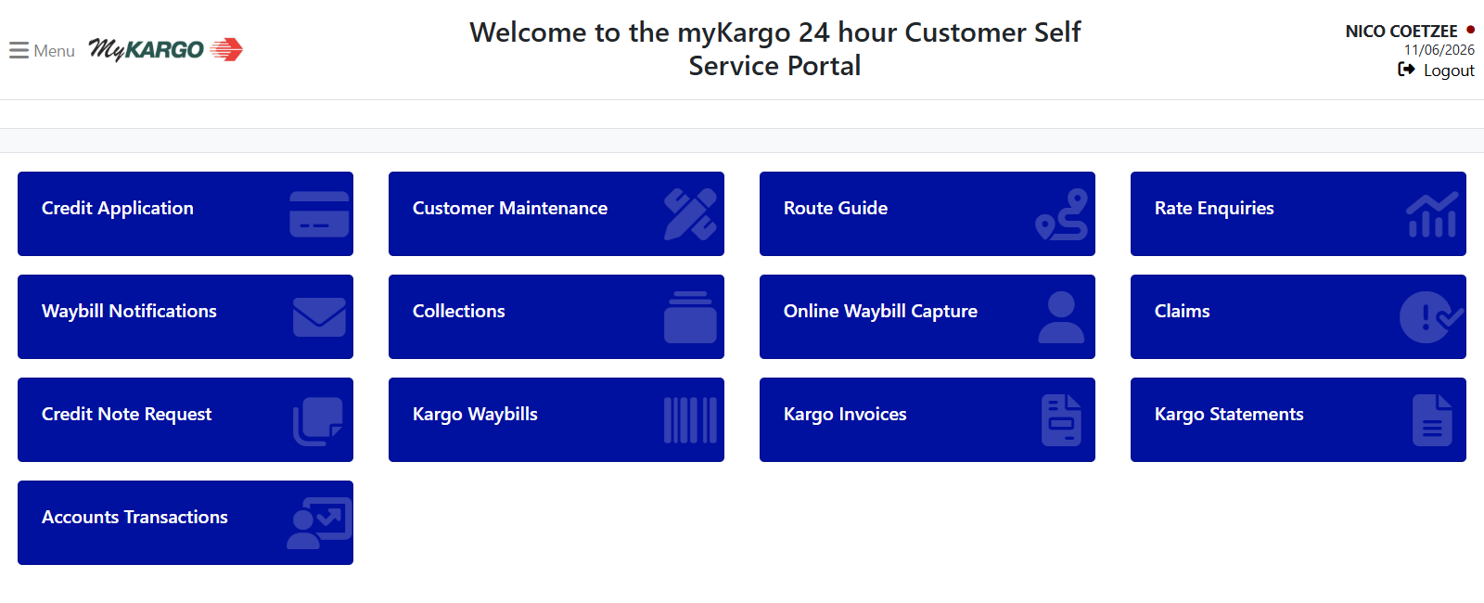Open Rate Enquiries
Image resolution: width=1484 pixels, height=603 pixels.
pos(1298,213)
